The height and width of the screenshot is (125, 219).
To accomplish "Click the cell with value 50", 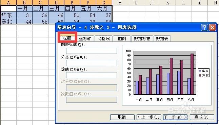I will tap(72, 15).
